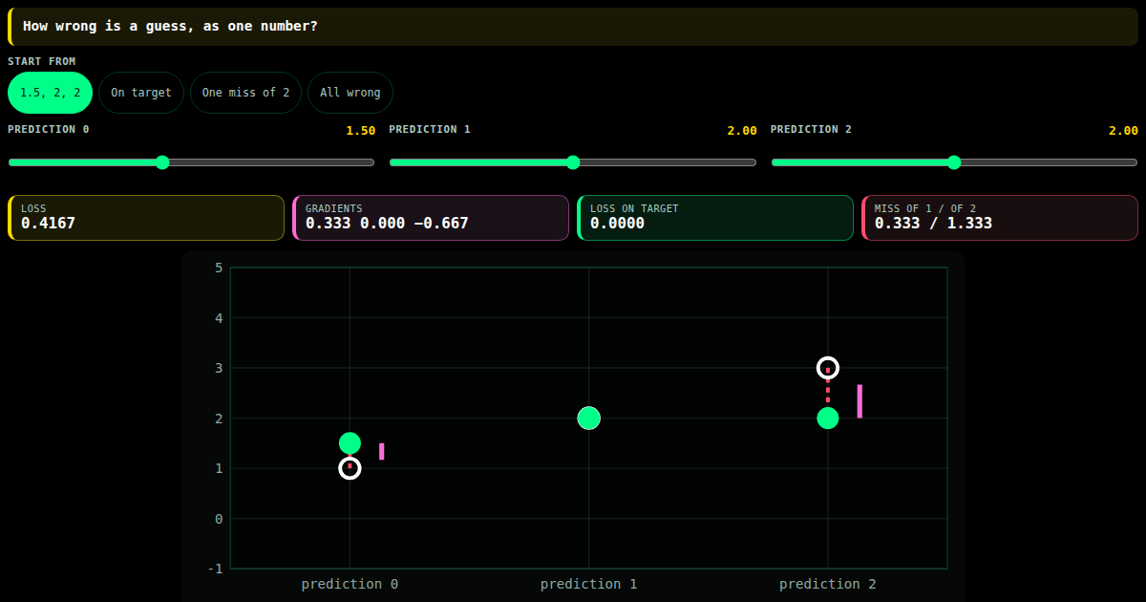This screenshot has width=1146, height=602.
Task: Click the y-axis tick label 5
Action: (x=219, y=268)
